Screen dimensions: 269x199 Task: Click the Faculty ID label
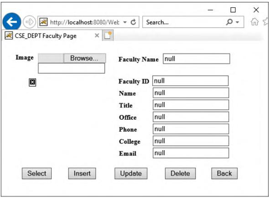pos(134,81)
